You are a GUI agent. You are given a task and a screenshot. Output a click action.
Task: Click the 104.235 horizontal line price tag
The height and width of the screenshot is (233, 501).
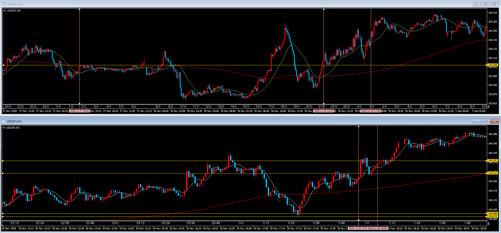pos(493,173)
